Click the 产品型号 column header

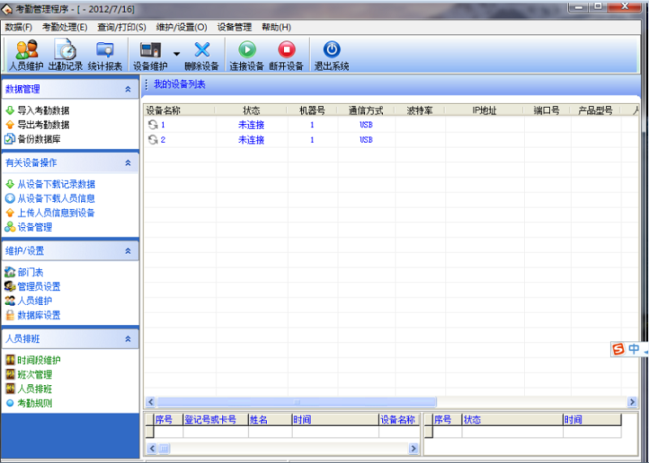595,110
